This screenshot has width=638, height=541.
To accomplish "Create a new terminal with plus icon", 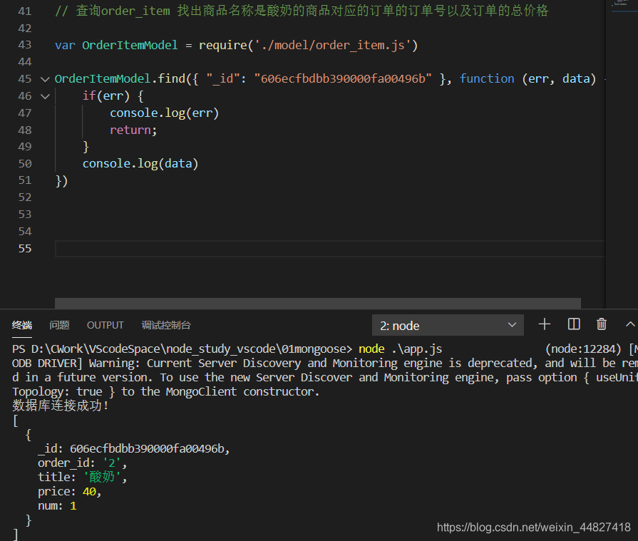I will (x=545, y=324).
